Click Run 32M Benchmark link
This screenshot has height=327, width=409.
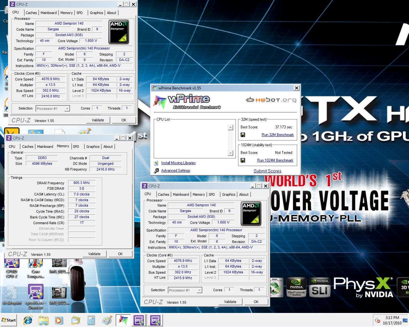(x=278, y=135)
